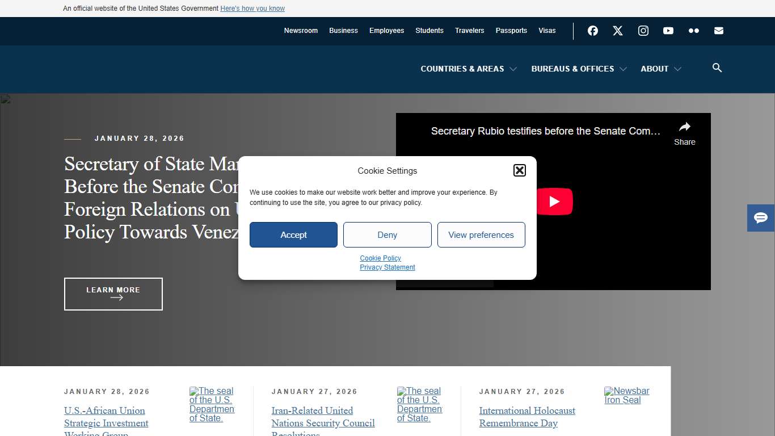
Task: Open the Flickr photo stream
Action: [x=693, y=31]
